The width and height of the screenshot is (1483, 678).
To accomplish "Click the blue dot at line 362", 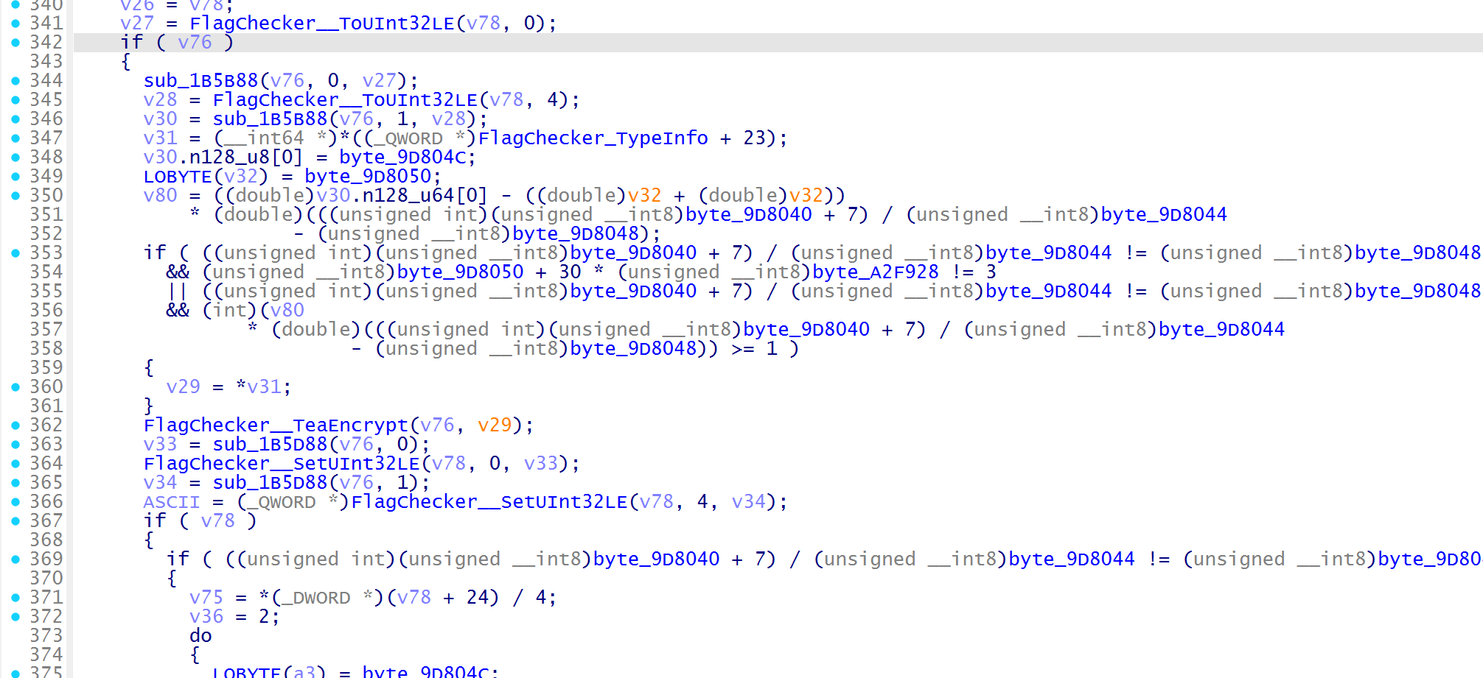I will click(15, 425).
